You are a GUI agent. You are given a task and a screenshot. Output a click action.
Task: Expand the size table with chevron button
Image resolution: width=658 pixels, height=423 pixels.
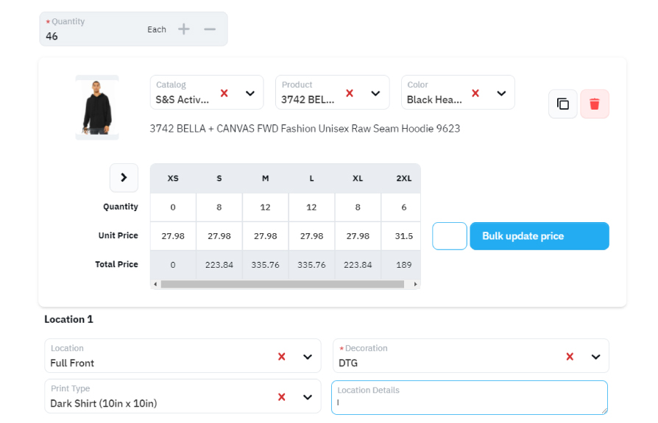[124, 177]
